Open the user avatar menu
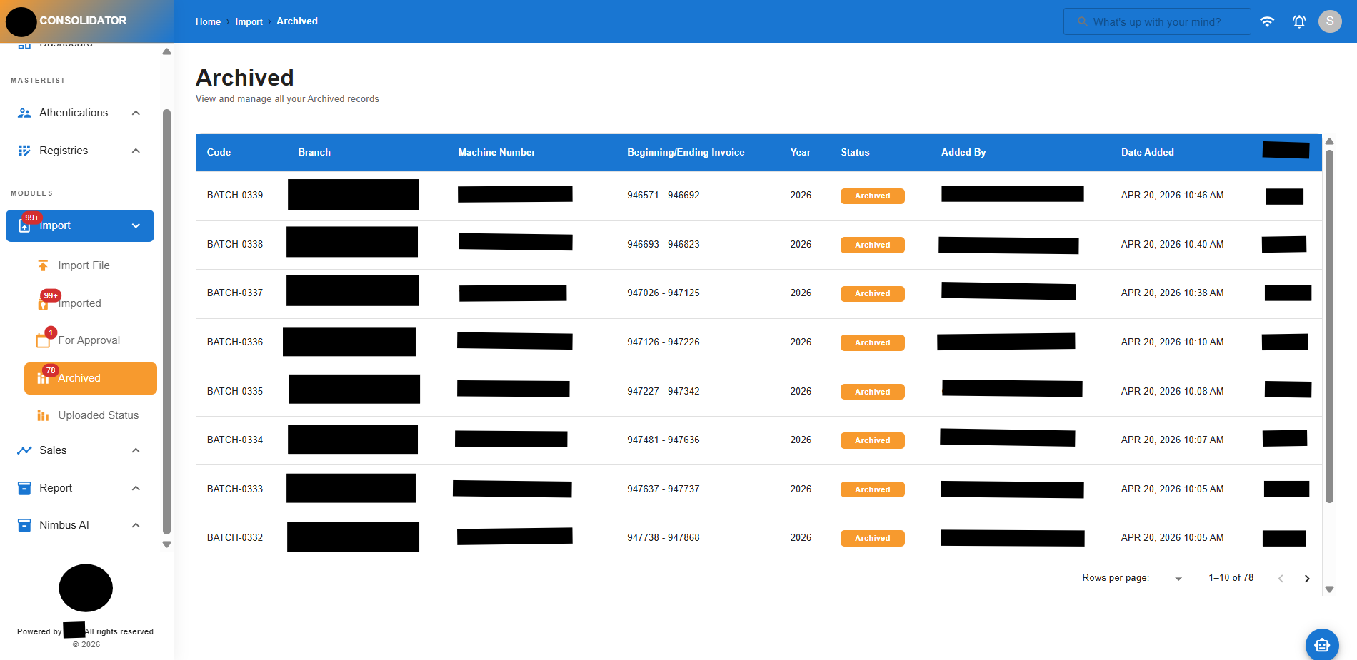The image size is (1357, 660). tap(1330, 21)
